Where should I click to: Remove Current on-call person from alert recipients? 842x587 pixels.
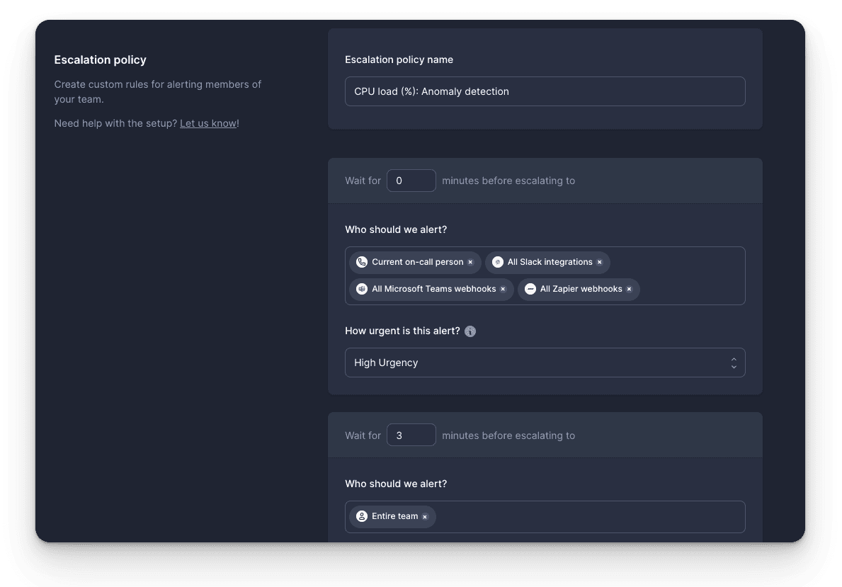(470, 262)
